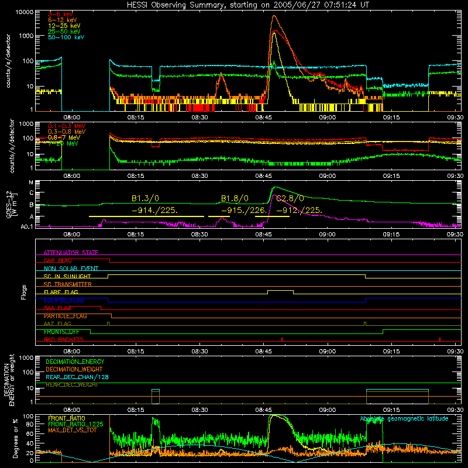Click the HESSI Observing Summary title

point(248,5)
